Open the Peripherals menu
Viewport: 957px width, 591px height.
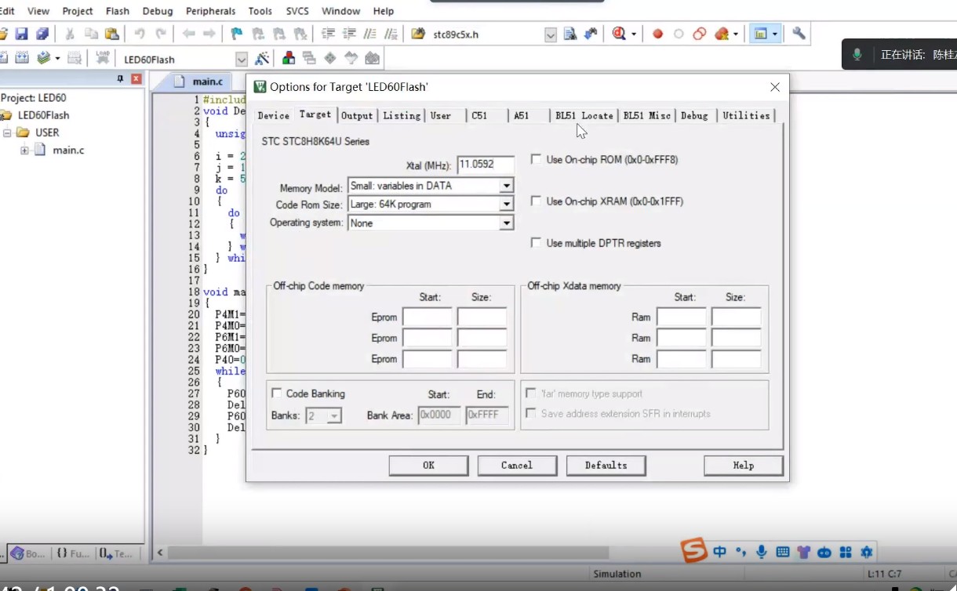(210, 11)
